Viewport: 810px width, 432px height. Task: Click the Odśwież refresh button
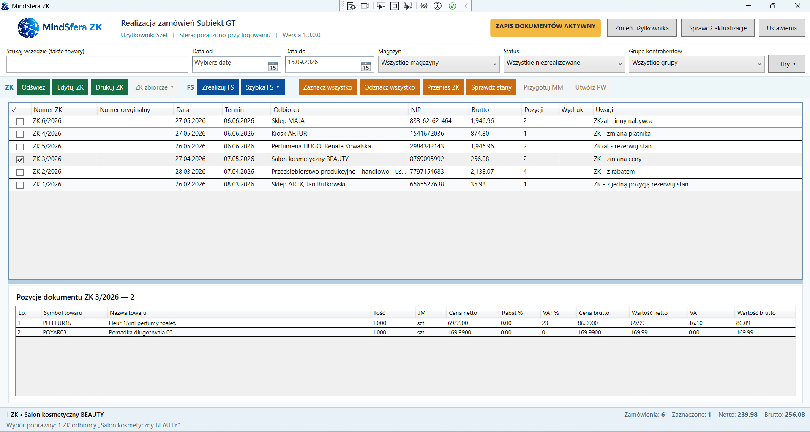[33, 87]
